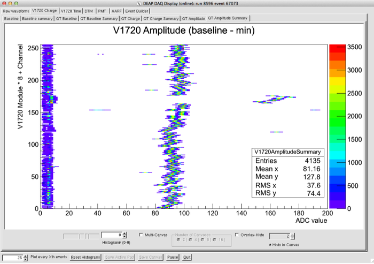Enable the Overlay-Histo checkbox
The image size is (374, 264).
pyautogui.click(x=237, y=235)
